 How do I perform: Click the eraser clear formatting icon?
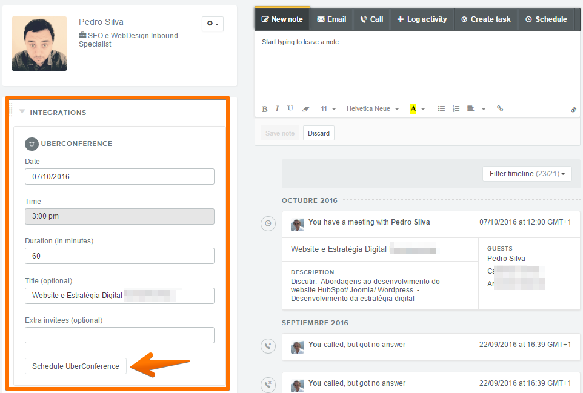[305, 109]
